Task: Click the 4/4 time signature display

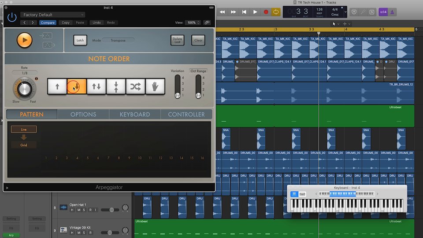Action: tap(335, 9)
